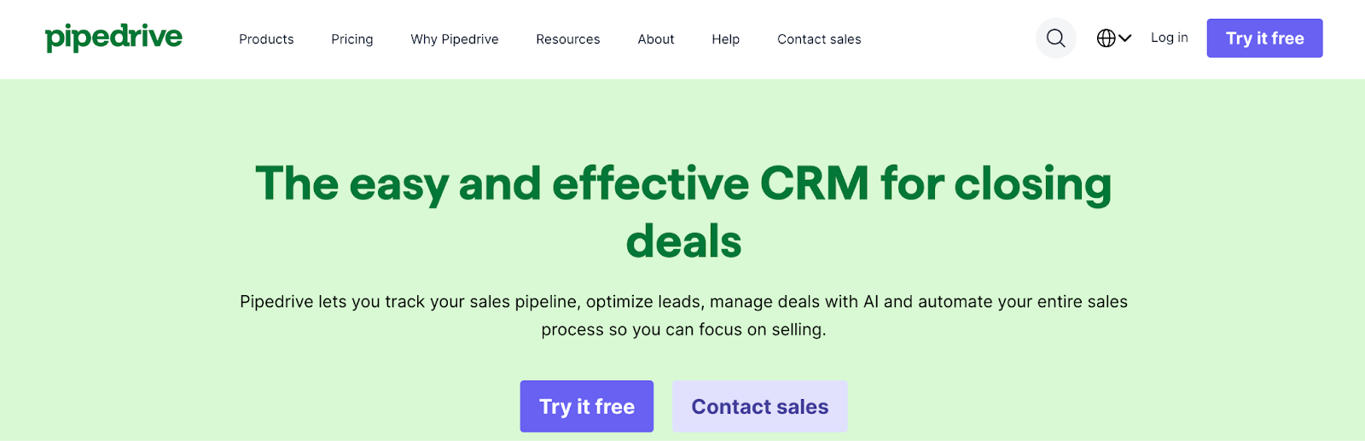Click the light purple Contact sales button
The width and height of the screenshot is (1365, 441).
click(x=759, y=407)
